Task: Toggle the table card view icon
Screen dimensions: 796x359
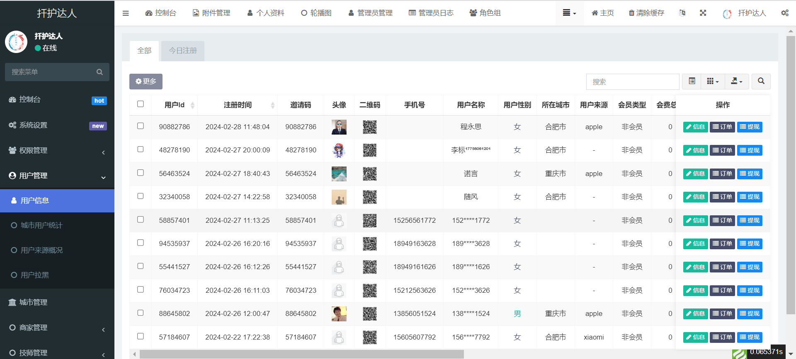Action: click(x=692, y=81)
